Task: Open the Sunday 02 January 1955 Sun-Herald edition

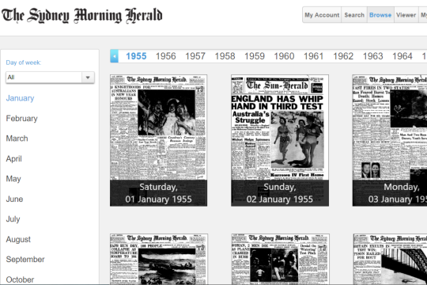Action: click(x=280, y=140)
